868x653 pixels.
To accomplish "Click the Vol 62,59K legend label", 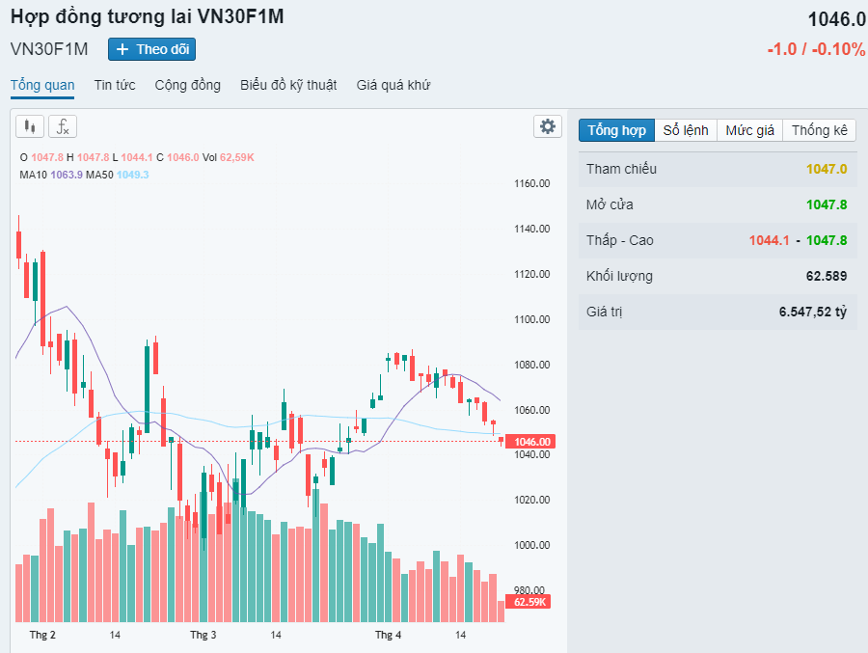I will [228, 157].
